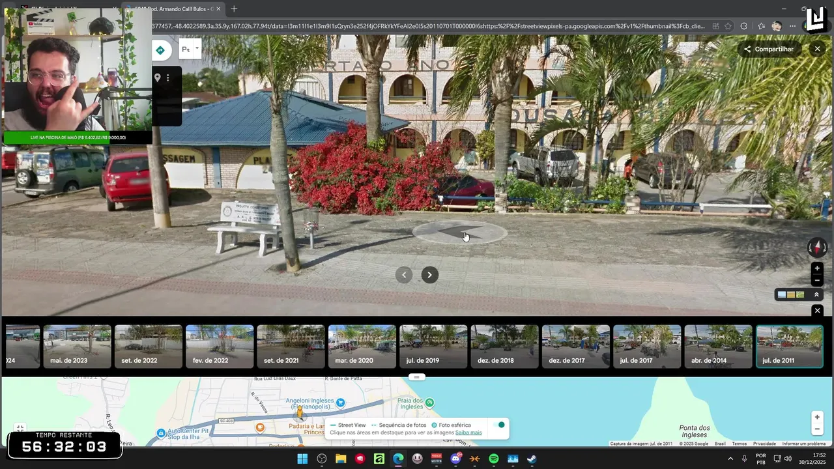Open the Windows Start menu

(302, 459)
